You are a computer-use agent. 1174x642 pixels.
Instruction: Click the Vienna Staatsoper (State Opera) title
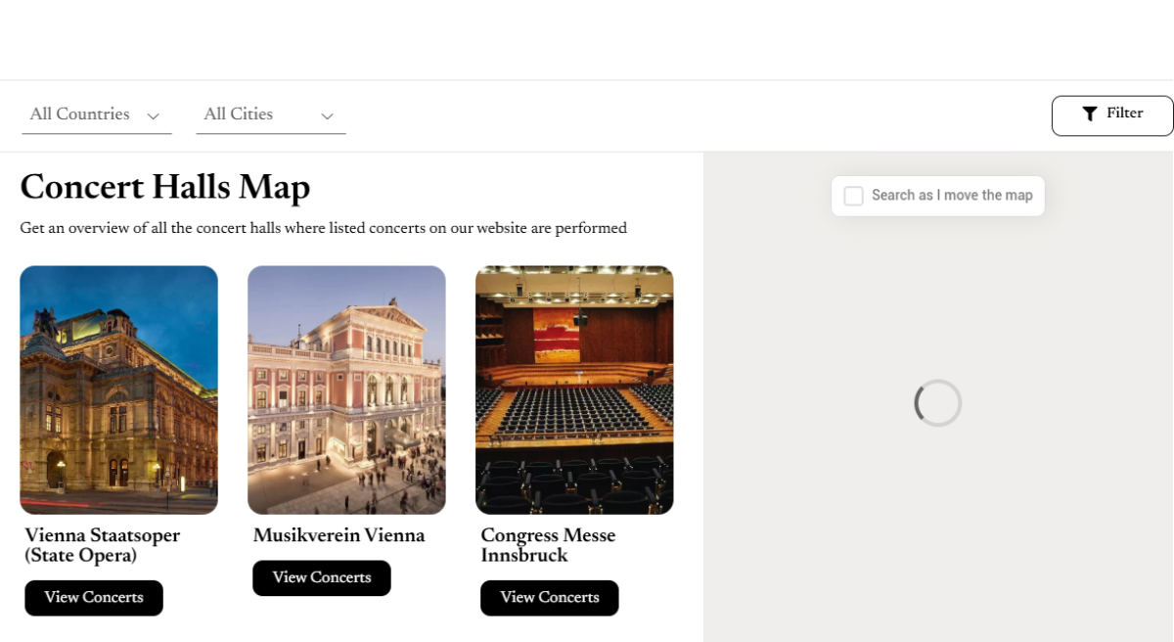[102, 545]
